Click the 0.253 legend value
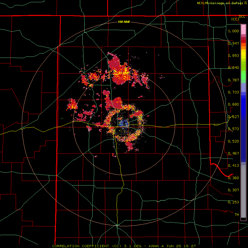 pyautogui.click(x=233, y=202)
